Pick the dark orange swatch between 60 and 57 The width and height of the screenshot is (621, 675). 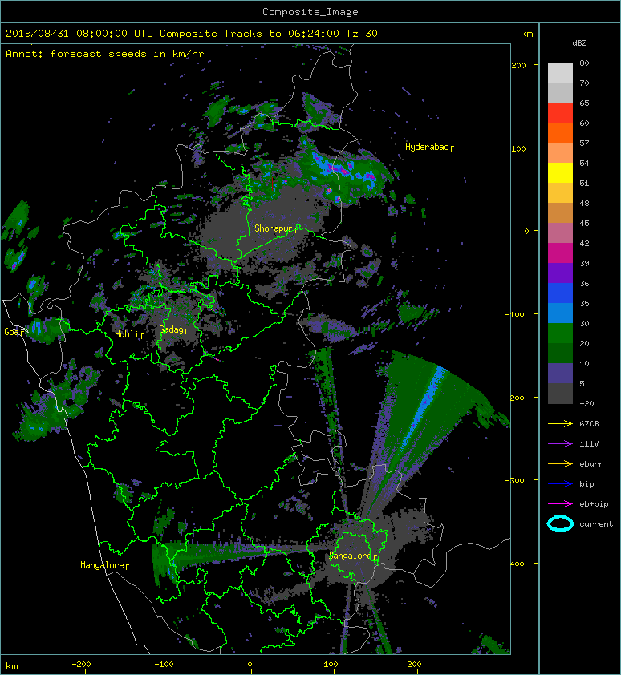[560, 133]
